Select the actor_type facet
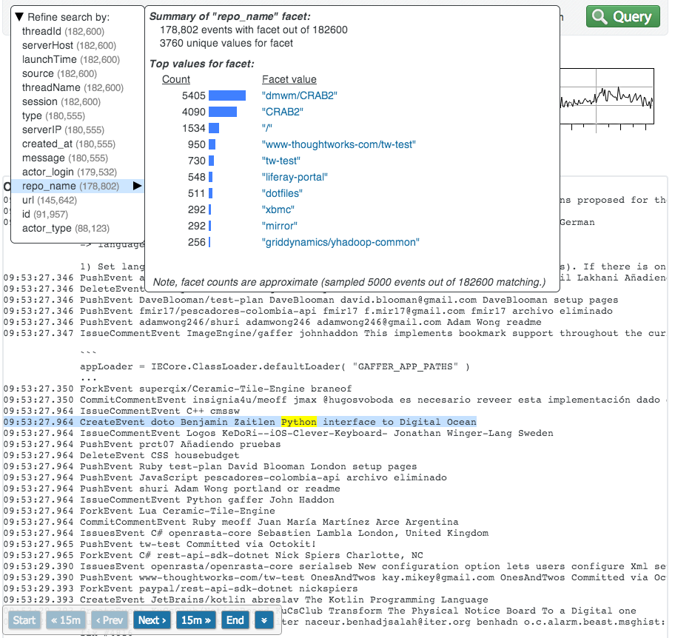The image size is (675, 638). click(66, 229)
